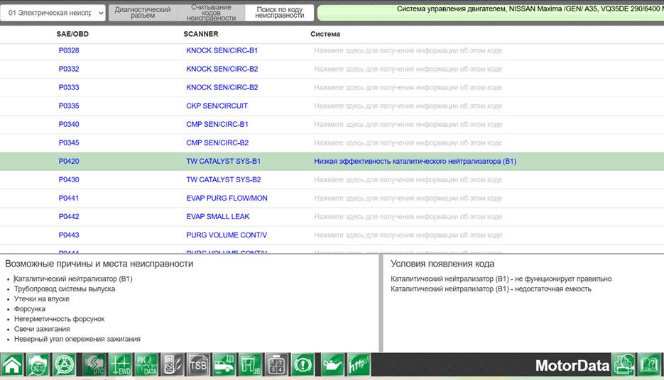
Task: Click TW CATALYST SYS-B1 scanner text
Action: click(223, 161)
